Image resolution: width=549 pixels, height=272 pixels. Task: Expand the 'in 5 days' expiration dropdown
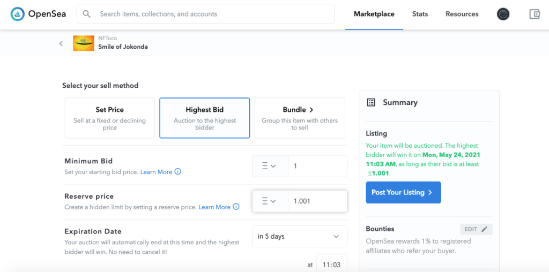tap(299, 236)
